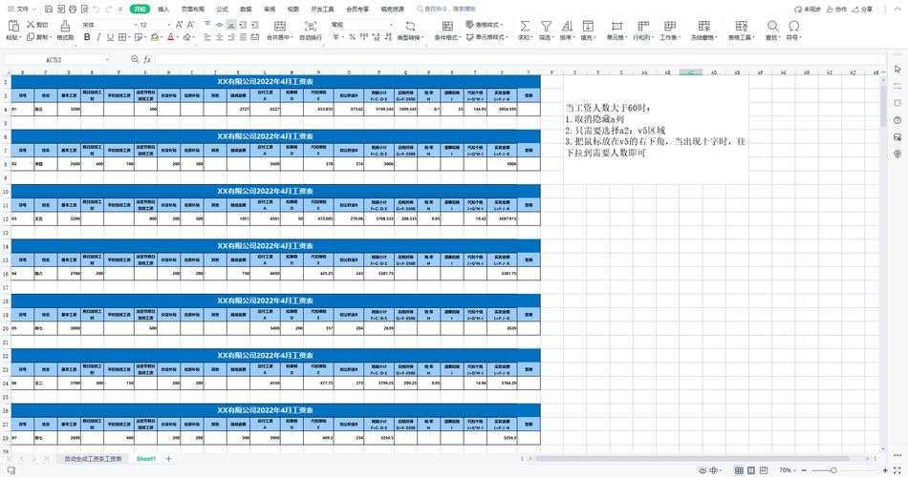Click the 分享 (Share) button
The height and width of the screenshot is (477, 908).
coord(863,9)
